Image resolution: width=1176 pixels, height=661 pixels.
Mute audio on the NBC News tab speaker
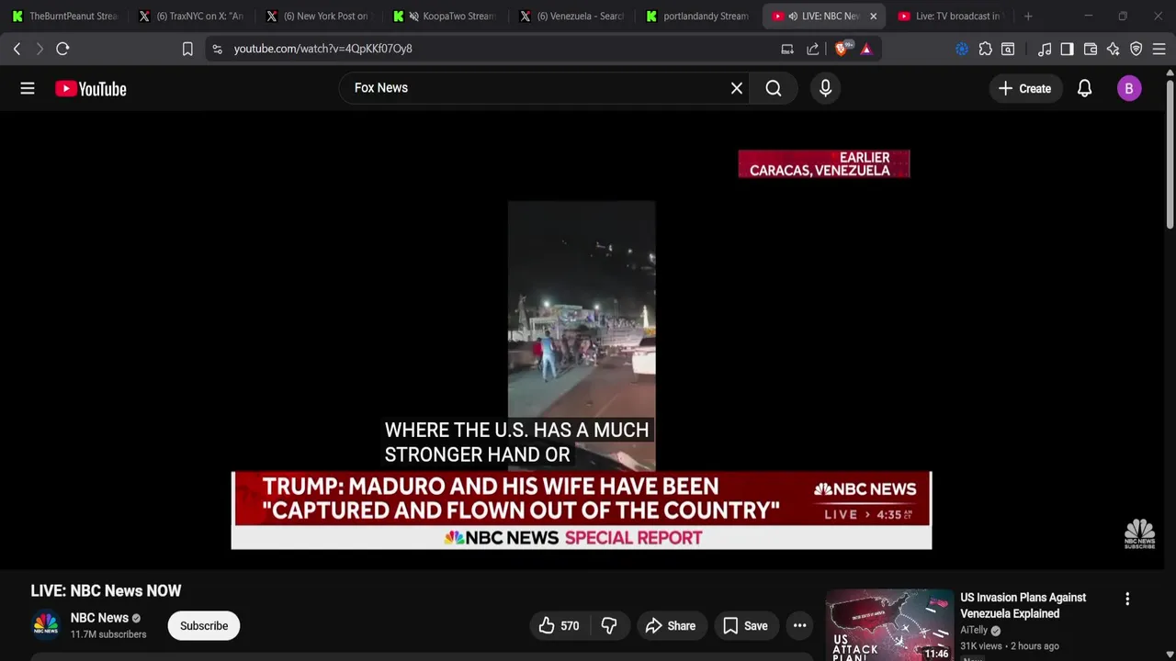[792, 16]
